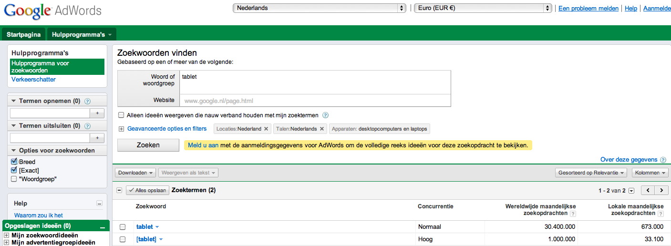This screenshot has height=246, width=671.
Task: Open dropdown arrow next to [tablet] keyword
Action: 161,239
